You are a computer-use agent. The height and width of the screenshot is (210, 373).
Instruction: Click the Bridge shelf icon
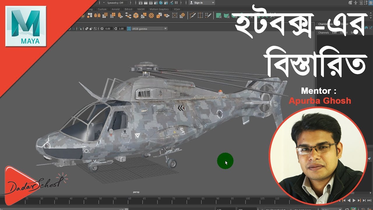128,15
